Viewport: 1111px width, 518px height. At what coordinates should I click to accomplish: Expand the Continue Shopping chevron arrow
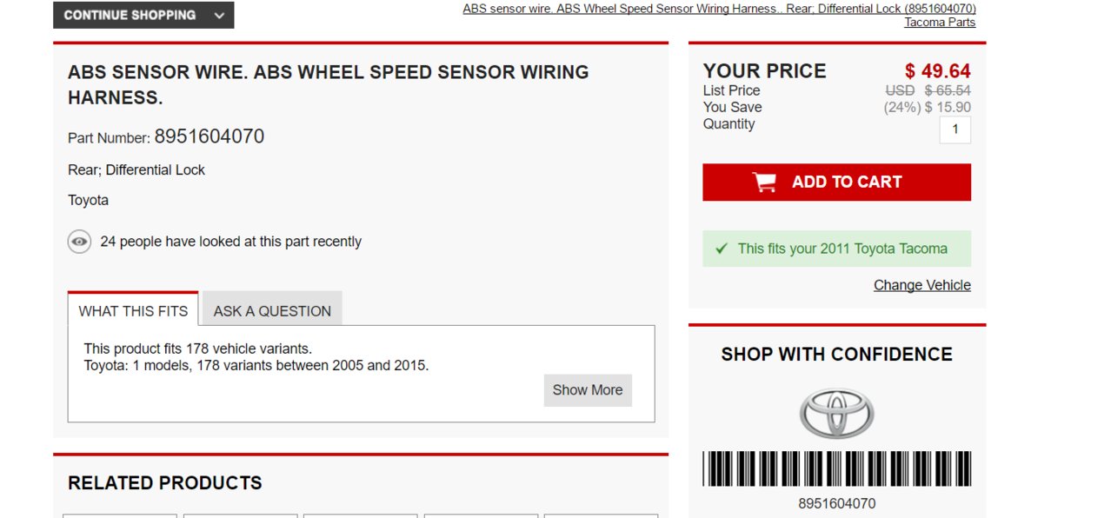point(219,15)
